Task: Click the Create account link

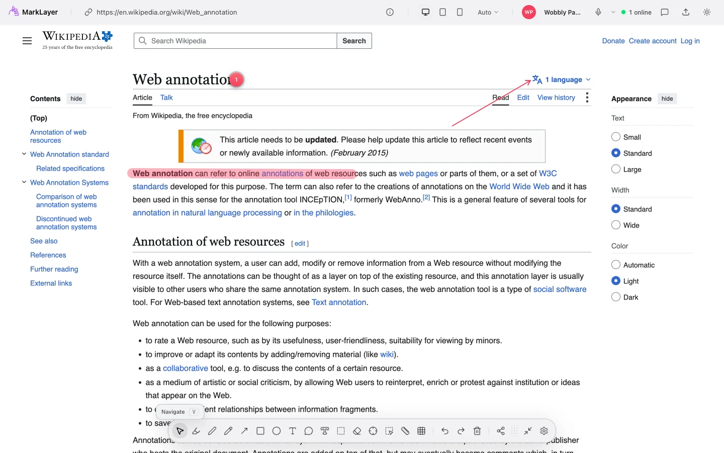Action: pyautogui.click(x=653, y=41)
